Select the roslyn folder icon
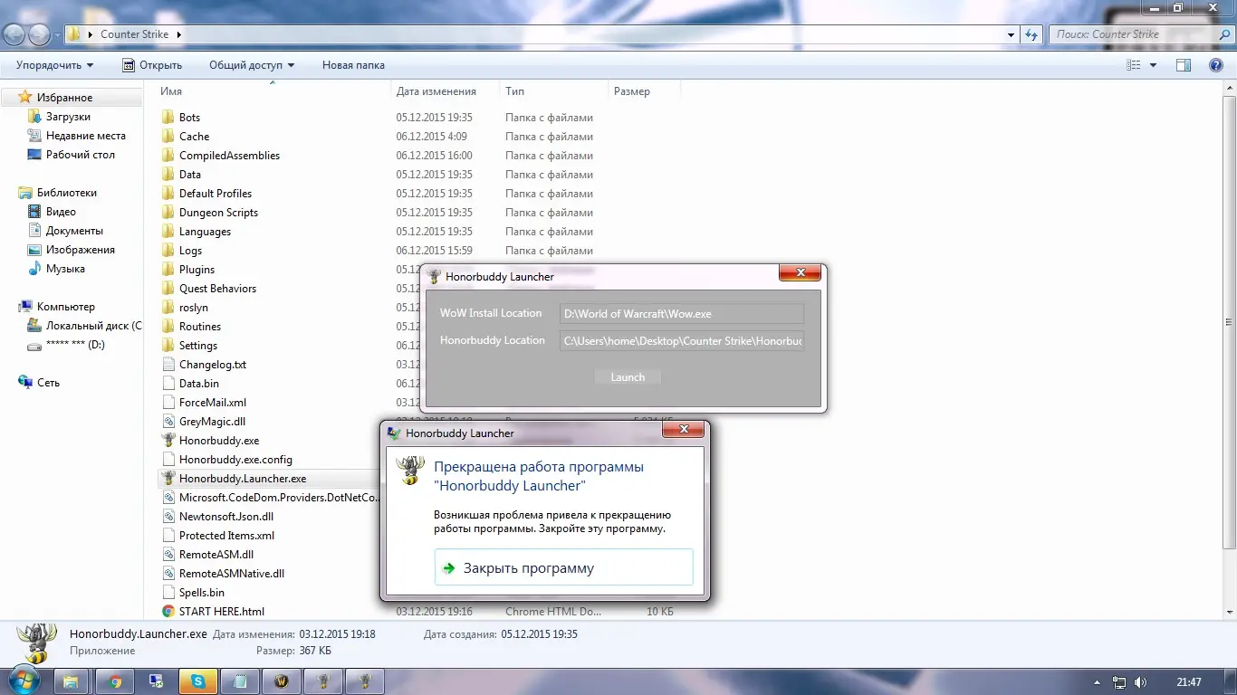This screenshot has height=695, width=1237. pos(168,308)
